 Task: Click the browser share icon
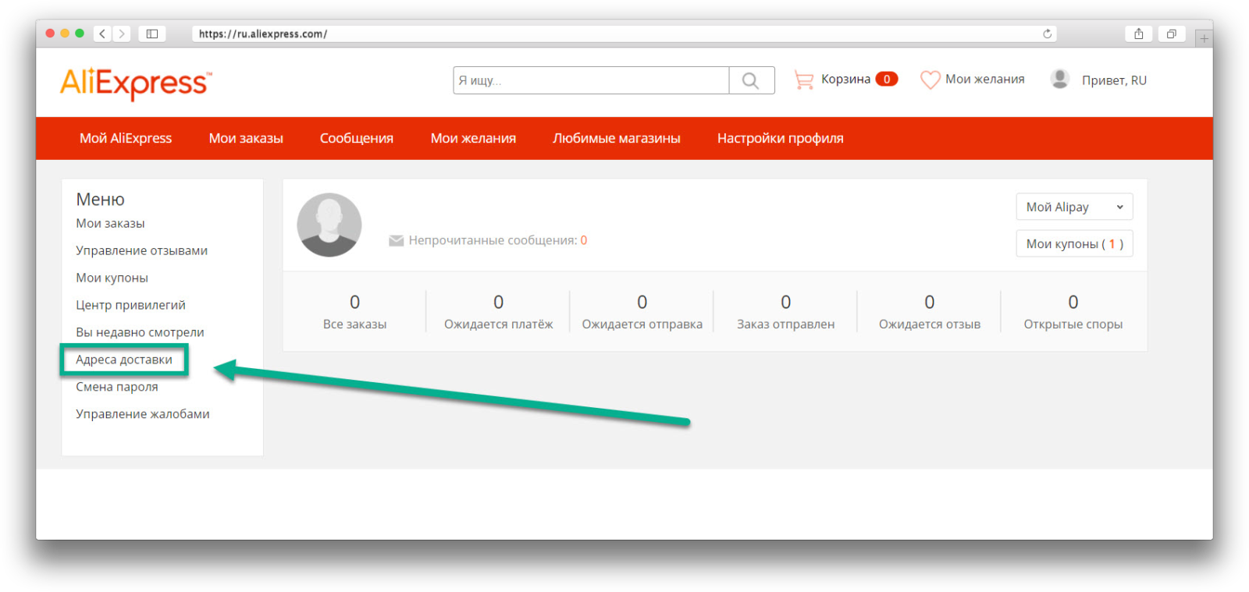tap(1139, 34)
